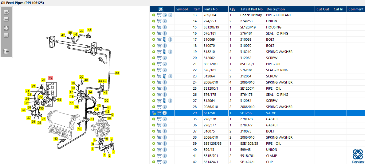Open info for VALVE SE125B

point(165,113)
